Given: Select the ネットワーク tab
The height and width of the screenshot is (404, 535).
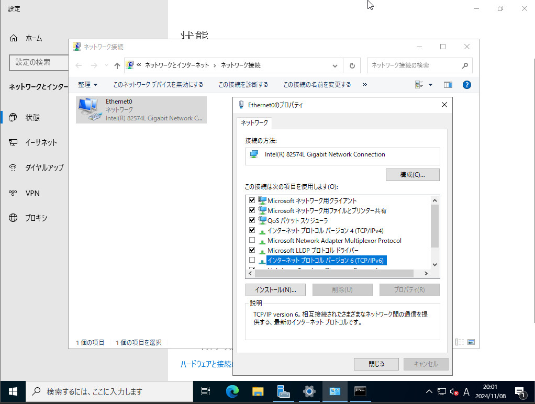Looking at the screenshot, I should click(x=254, y=122).
